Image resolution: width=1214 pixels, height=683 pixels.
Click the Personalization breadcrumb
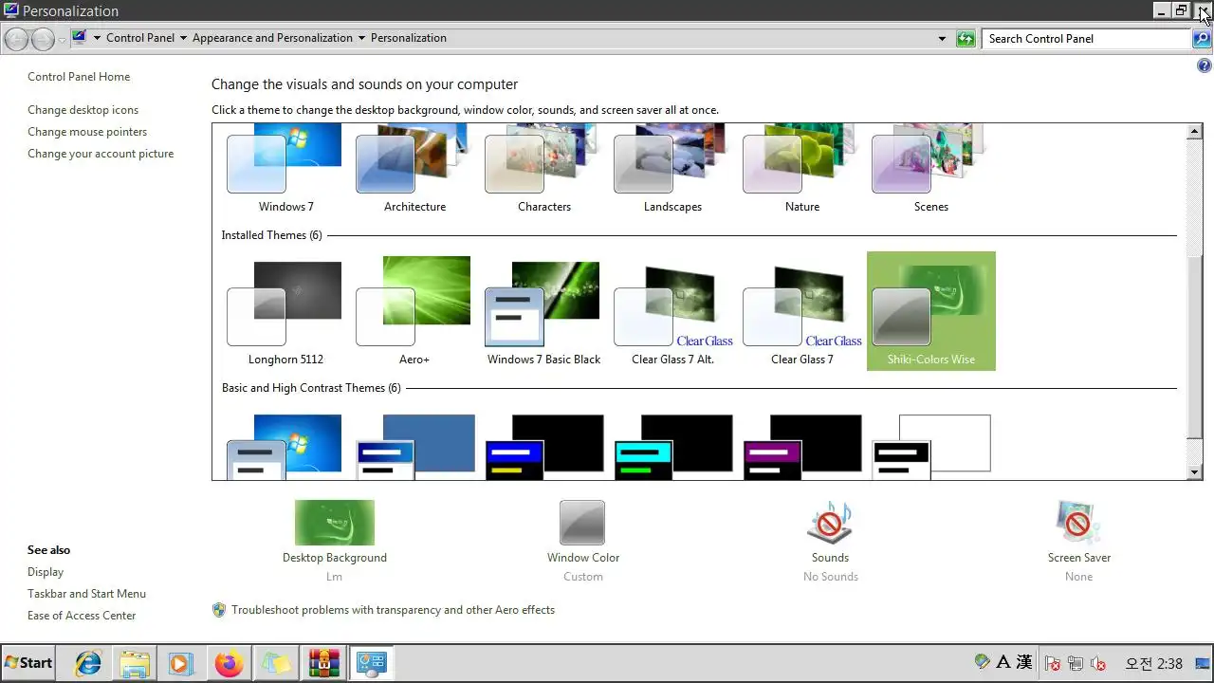[409, 38]
